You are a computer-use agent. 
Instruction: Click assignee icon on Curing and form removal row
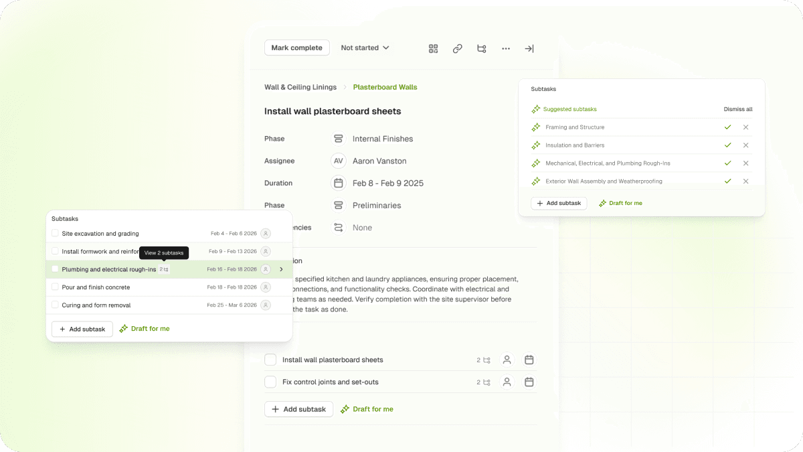tap(266, 305)
